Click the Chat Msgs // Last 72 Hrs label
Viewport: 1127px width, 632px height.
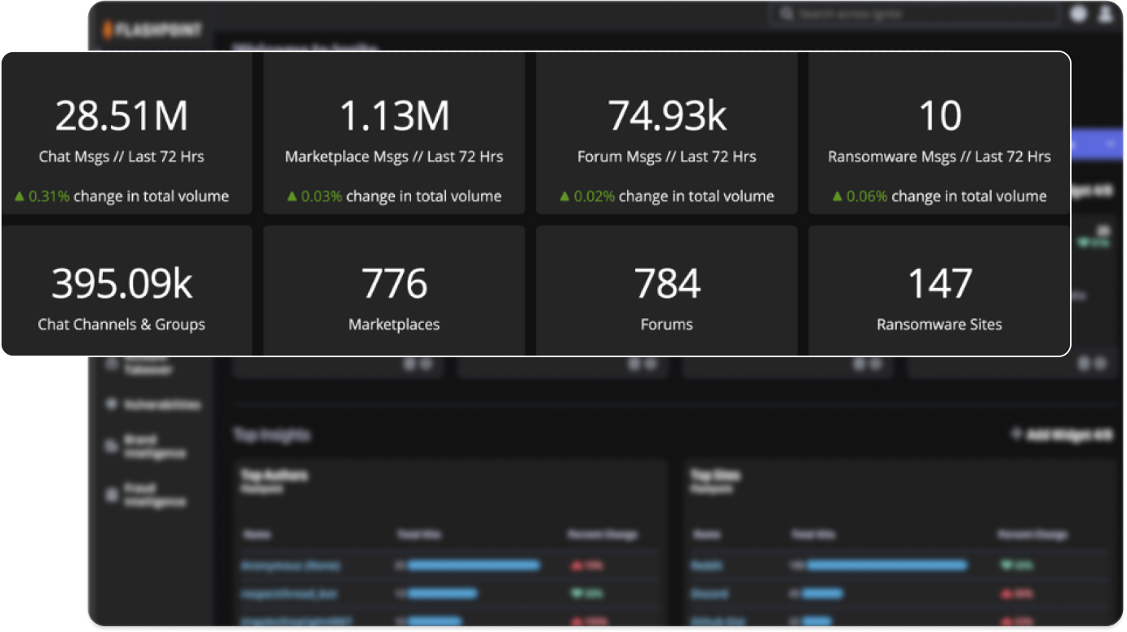122,157
